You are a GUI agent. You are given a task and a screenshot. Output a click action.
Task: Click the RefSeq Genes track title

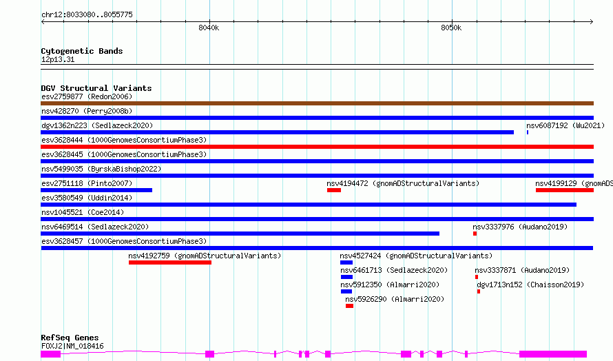[x=70, y=338]
